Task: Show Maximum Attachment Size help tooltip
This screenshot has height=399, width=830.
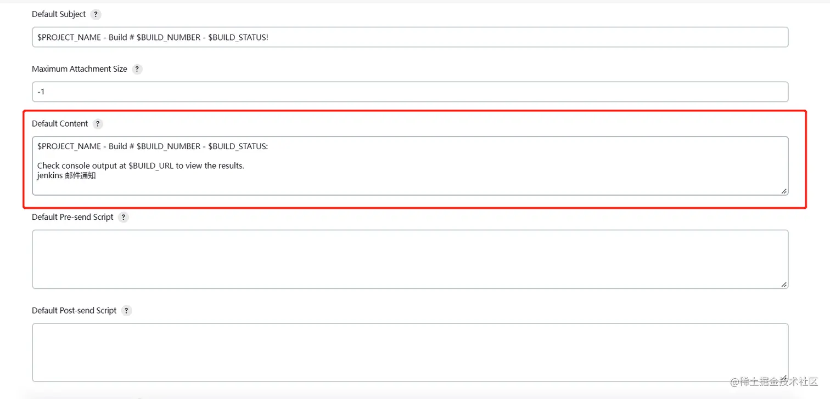Action: tap(137, 69)
